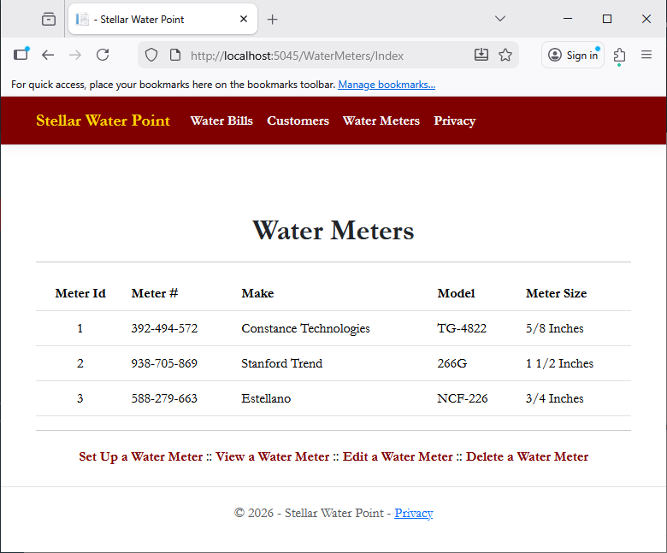Reload the current page
The width and height of the screenshot is (667, 553).
[103, 55]
